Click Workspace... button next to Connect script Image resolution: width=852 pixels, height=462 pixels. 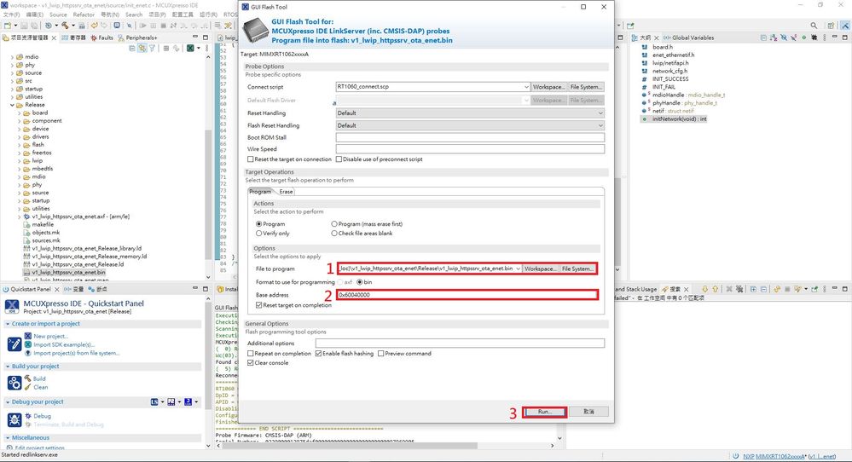tap(548, 87)
